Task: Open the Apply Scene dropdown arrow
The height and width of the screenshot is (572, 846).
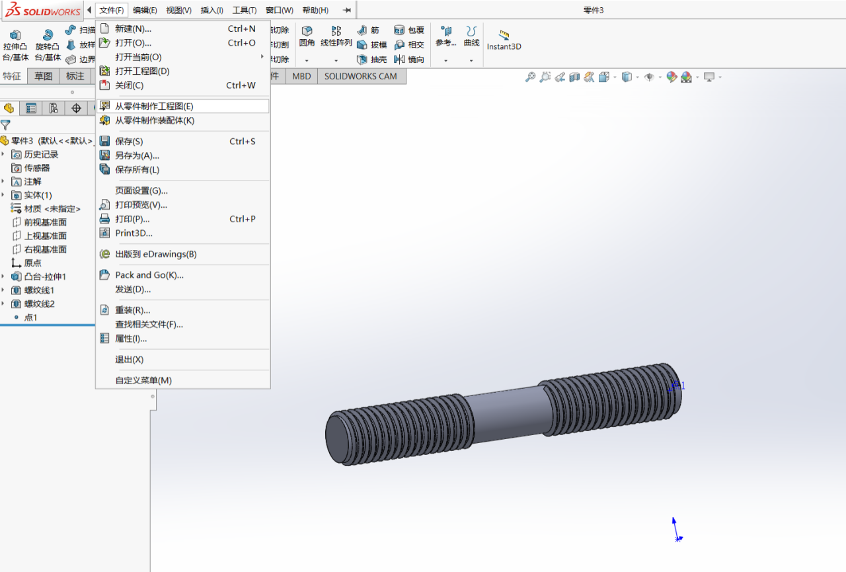Action: click(x=697, y=77)
